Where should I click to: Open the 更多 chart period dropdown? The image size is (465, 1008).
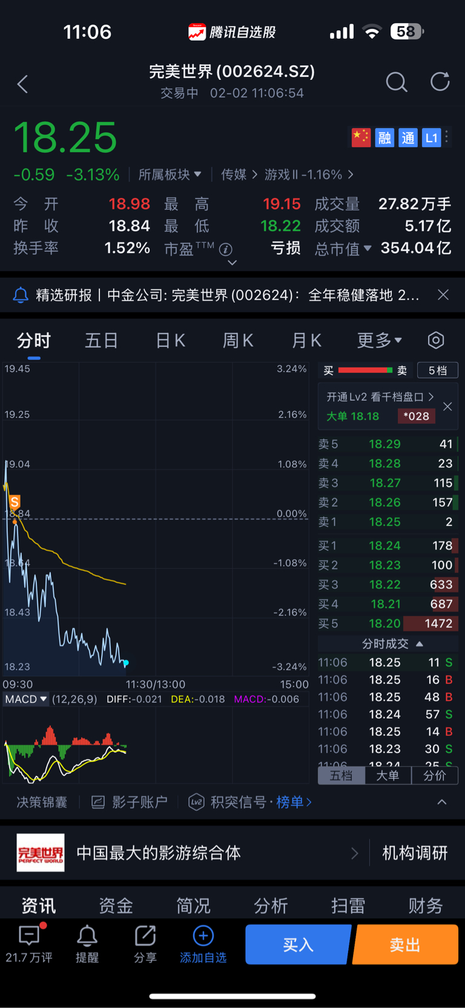pyautogui.click(x=380, y=340)
